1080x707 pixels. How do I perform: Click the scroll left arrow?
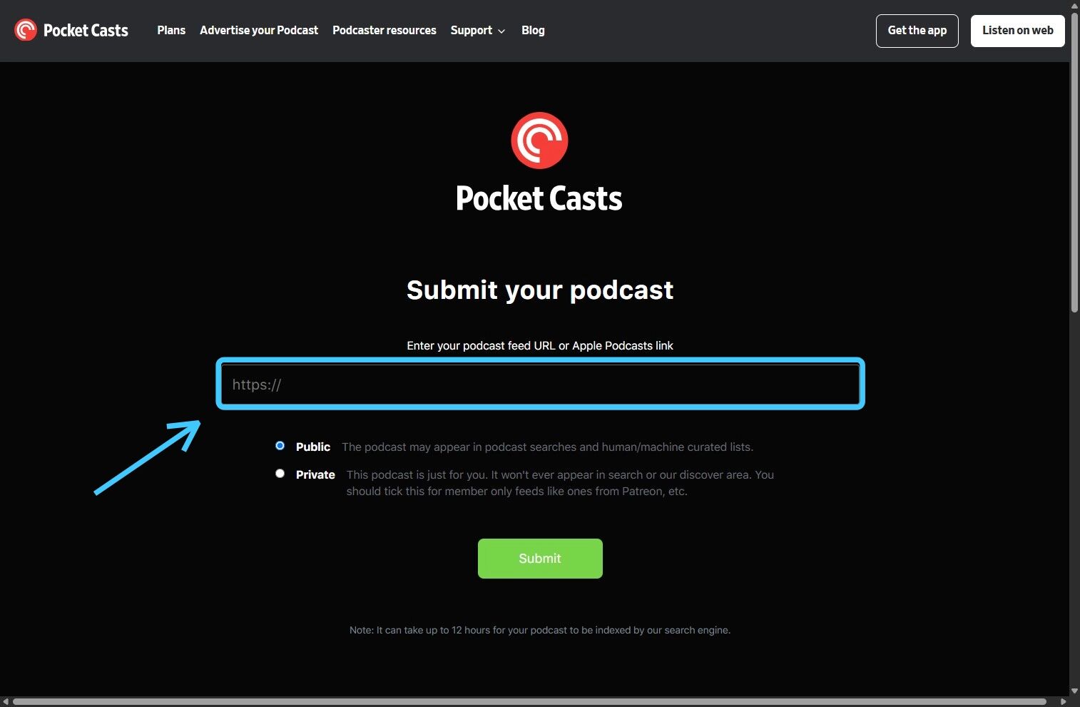6,702
